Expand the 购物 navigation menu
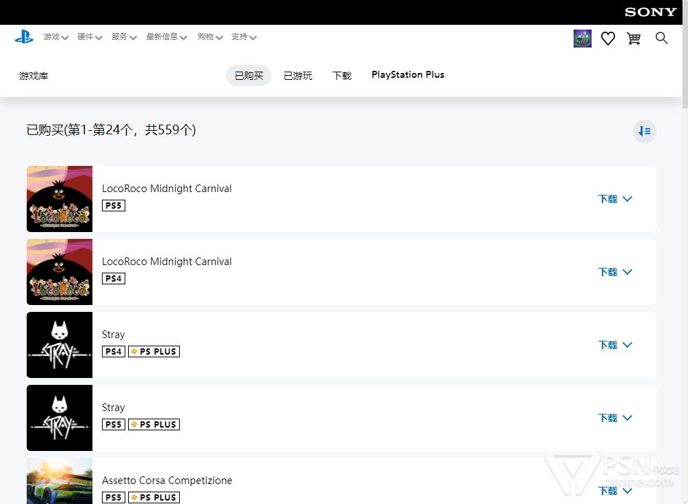This screenshot has width=688, height=504. [210, 37]
